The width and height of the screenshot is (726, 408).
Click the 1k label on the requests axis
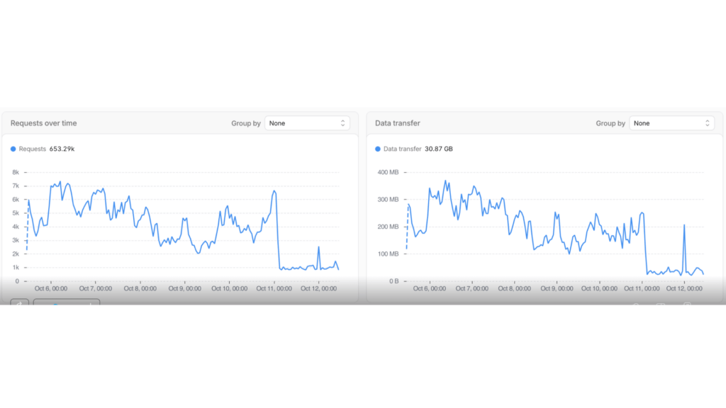pos(16,267)
